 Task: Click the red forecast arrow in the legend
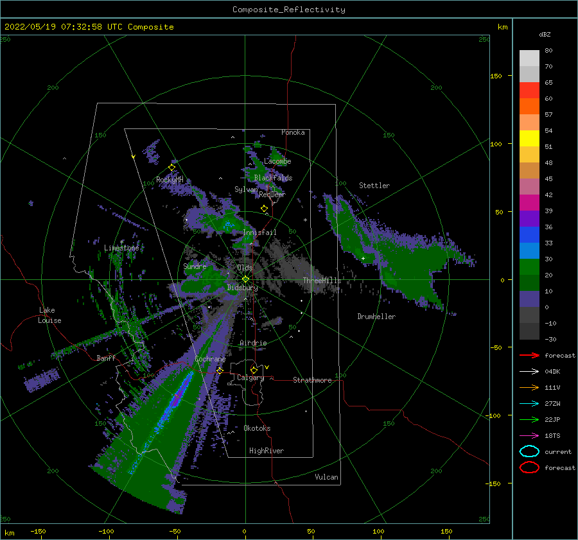point(529,355)
